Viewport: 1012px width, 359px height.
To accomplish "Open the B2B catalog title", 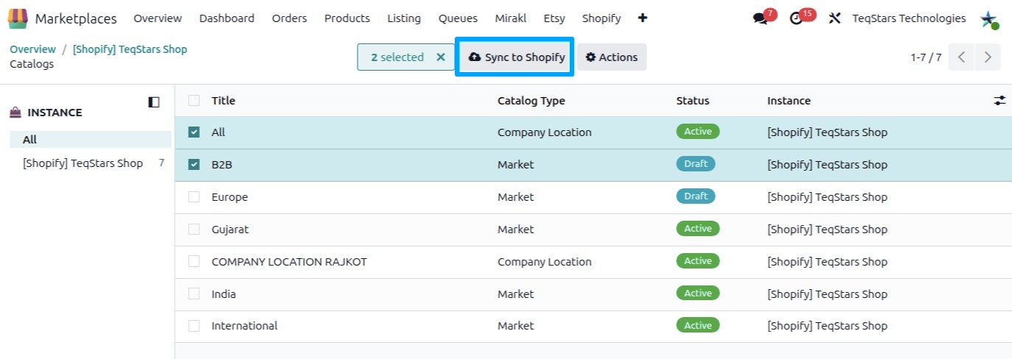I will point(222,165).
